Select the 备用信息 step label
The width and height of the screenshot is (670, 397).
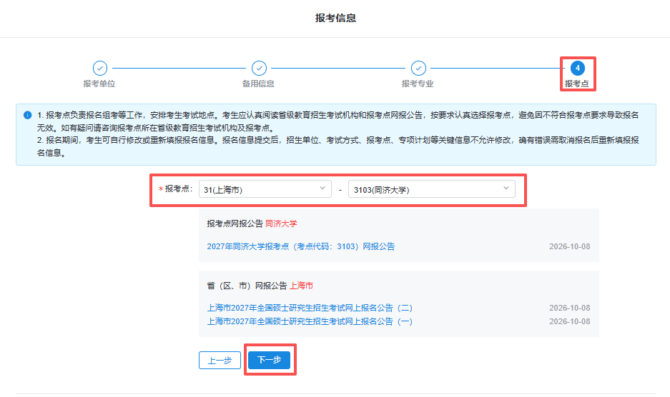click(x=258, y=84)
